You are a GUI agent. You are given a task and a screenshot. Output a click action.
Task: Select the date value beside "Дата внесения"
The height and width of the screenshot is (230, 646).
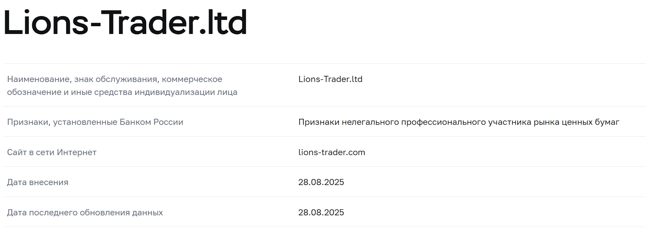321,182
